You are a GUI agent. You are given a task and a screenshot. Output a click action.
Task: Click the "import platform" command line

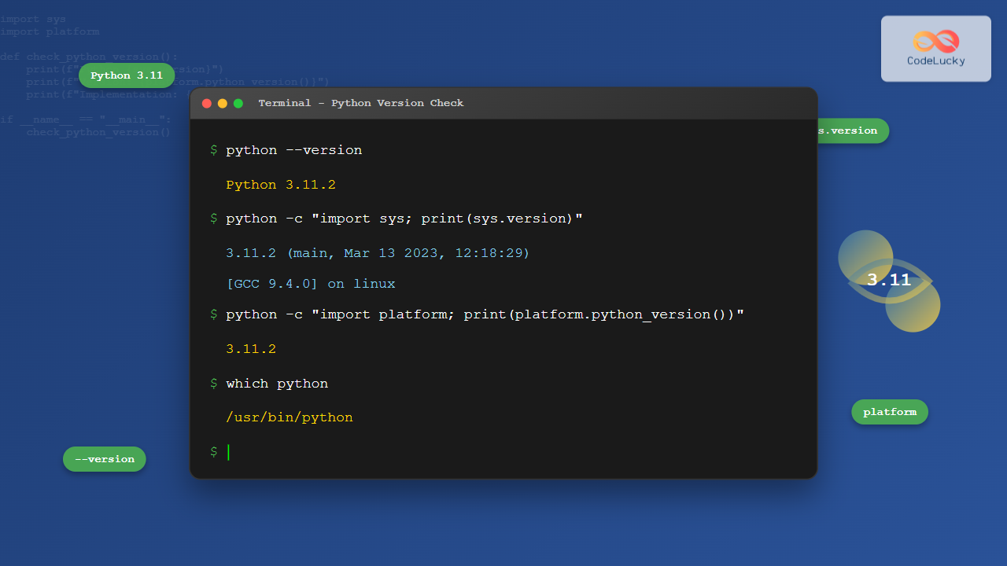[485, 314]
